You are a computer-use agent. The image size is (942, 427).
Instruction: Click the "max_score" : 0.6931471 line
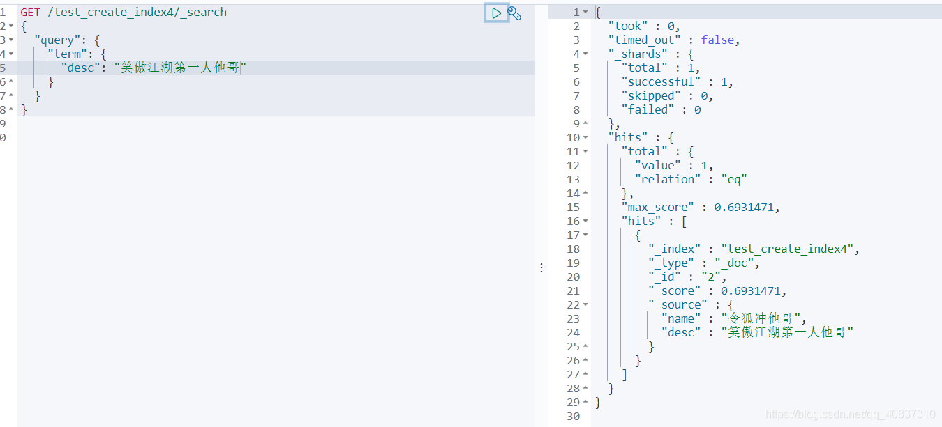pos(701,207)
